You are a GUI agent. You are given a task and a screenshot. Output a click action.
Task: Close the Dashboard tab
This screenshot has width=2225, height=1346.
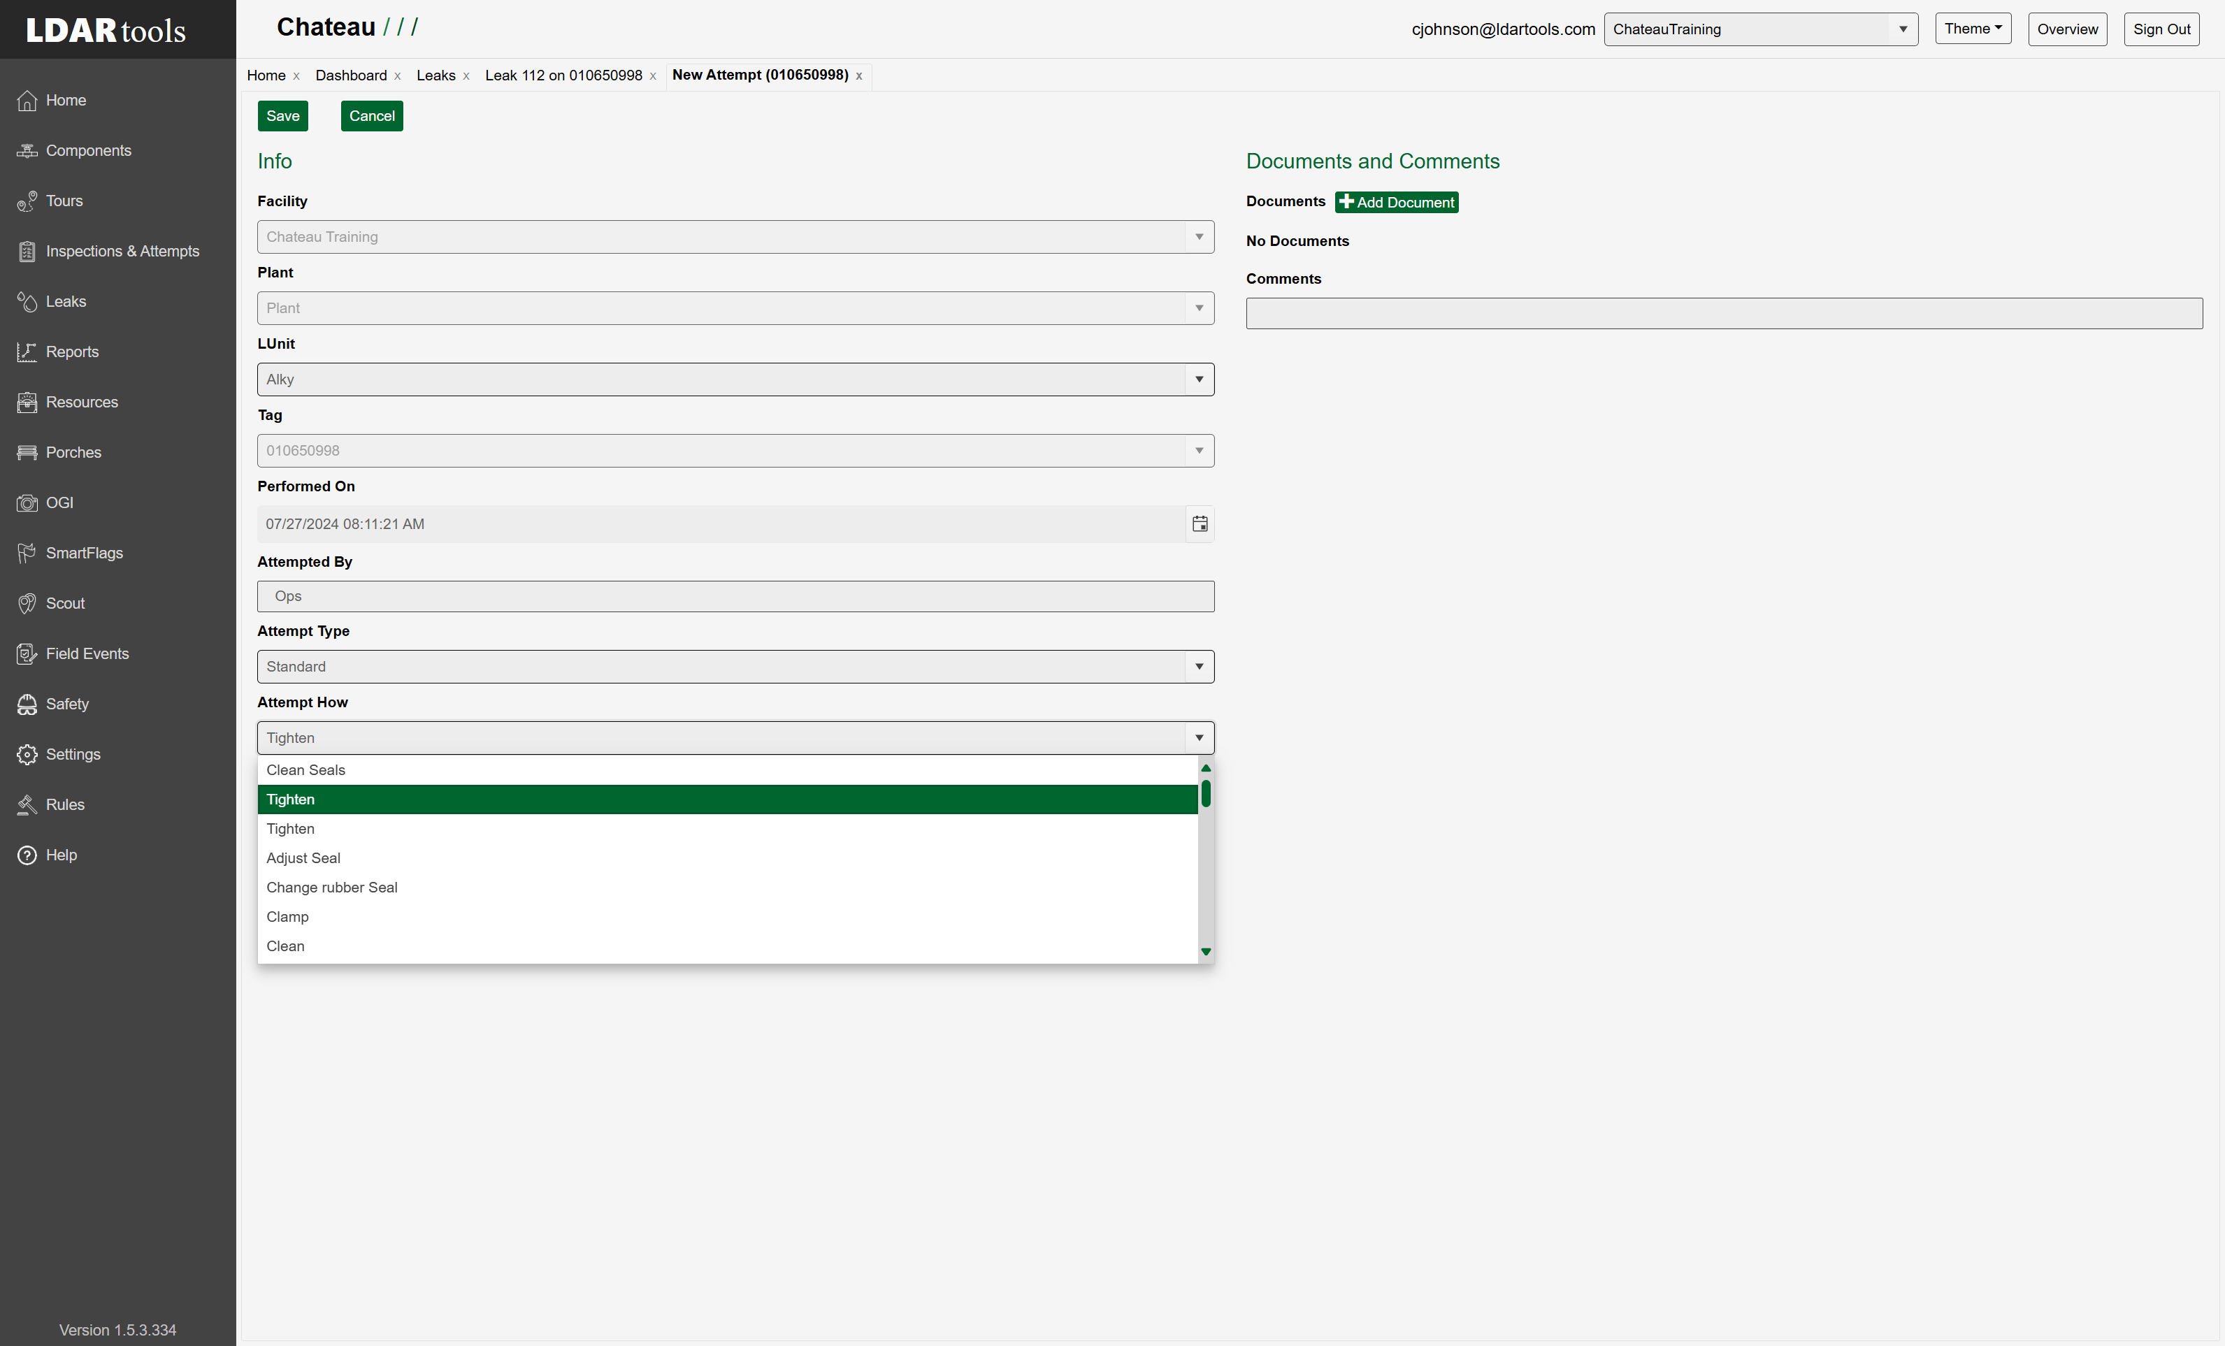[397, 76]
